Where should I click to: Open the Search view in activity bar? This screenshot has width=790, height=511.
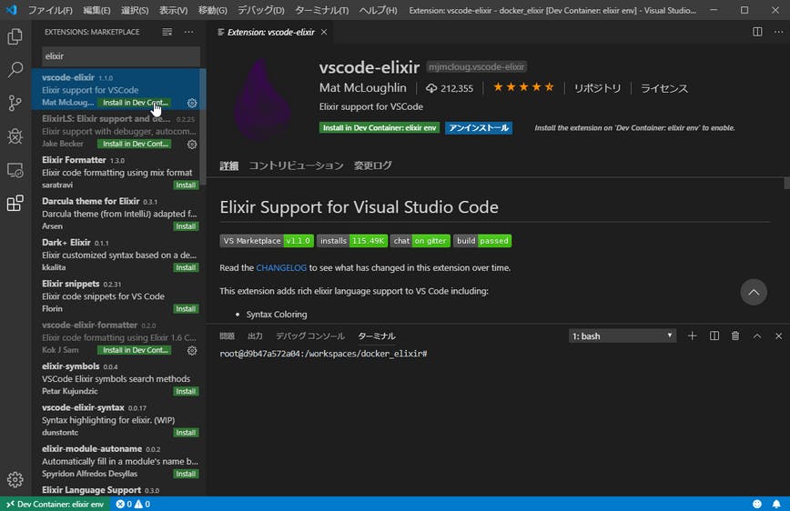[15, 69]
